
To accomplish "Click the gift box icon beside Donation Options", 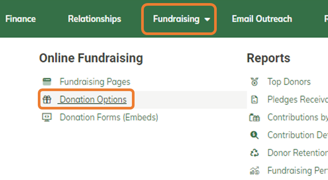I will (x=47, y=99).
